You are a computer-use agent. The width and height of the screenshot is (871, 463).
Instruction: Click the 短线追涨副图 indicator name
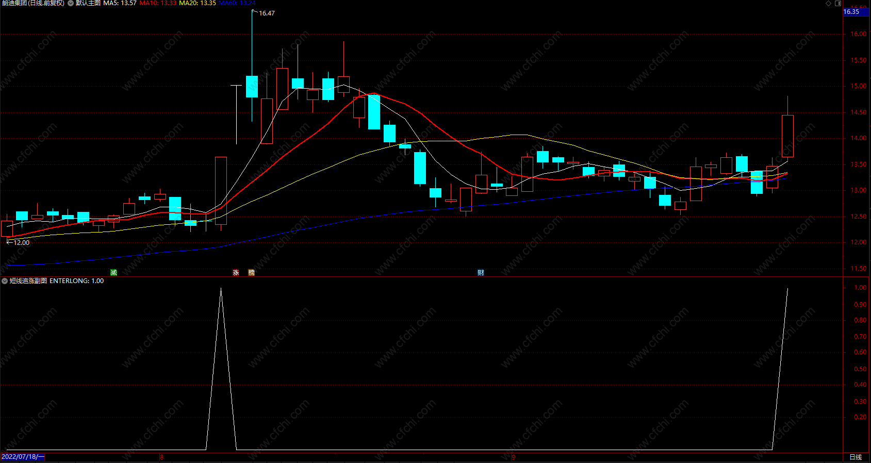pyautogui.click(x=28, y=281)
